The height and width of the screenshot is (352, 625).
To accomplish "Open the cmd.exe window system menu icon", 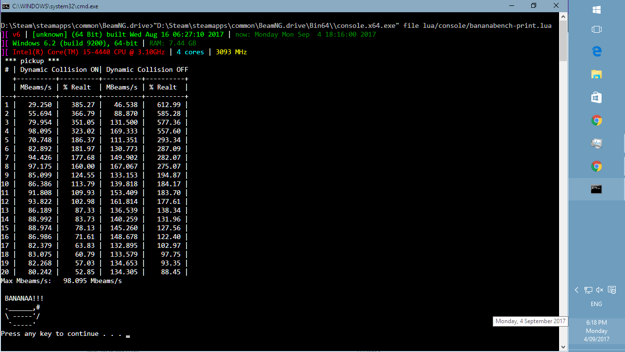I will (x=5, y=6).
